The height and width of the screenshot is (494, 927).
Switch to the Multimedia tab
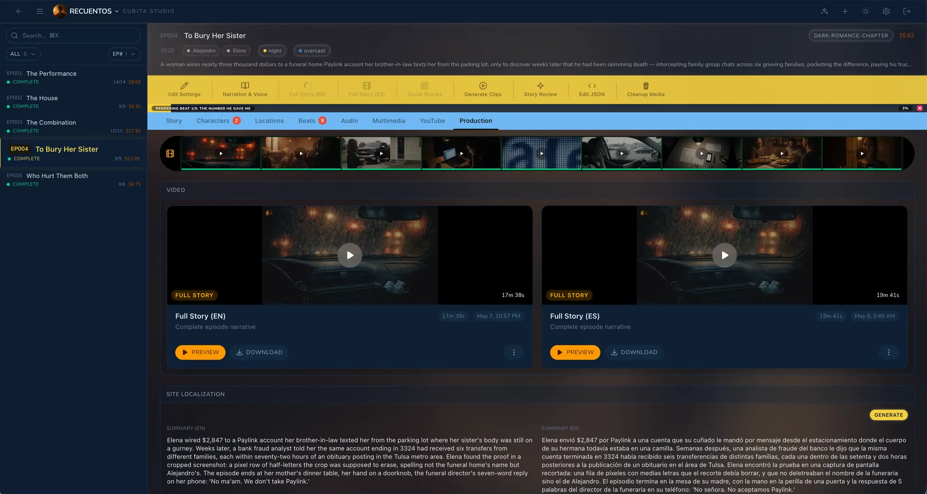point(389,121)
